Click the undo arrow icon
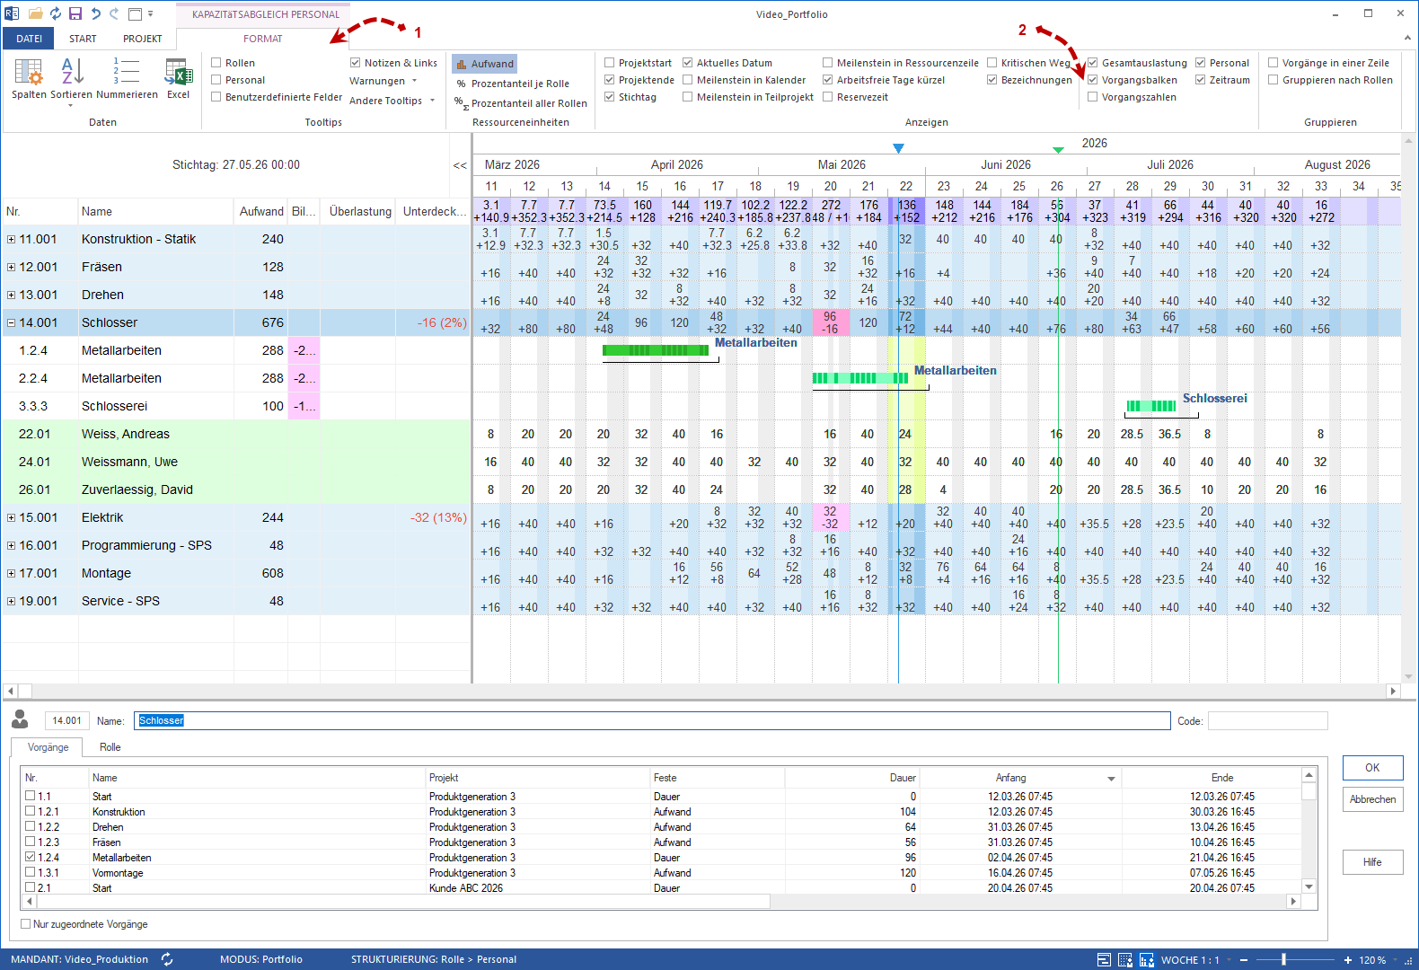Screen dimensions: 1419x970 coord(95,13)
